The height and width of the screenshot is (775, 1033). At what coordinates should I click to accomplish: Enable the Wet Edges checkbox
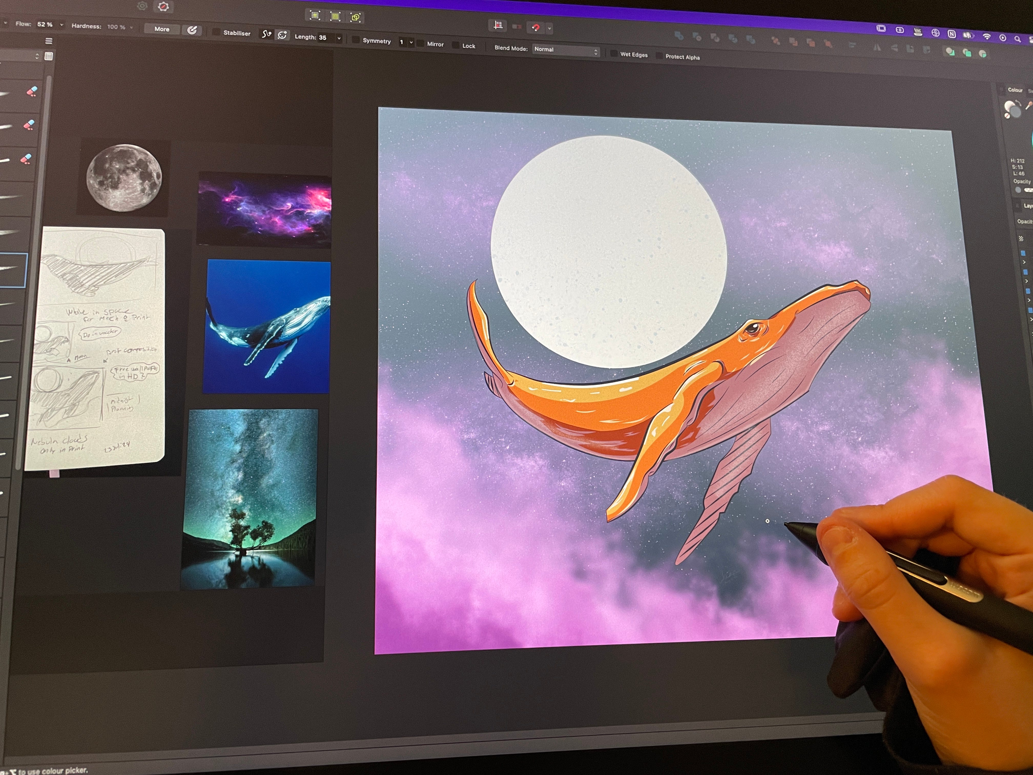[614, 53]
